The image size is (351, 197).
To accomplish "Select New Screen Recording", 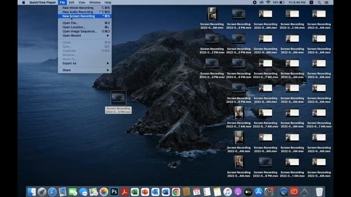I will (x=84, y=16).
